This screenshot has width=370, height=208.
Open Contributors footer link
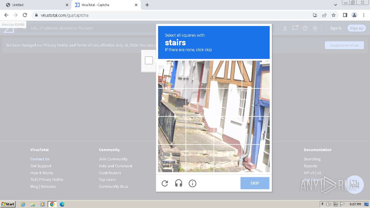[110, 173]
